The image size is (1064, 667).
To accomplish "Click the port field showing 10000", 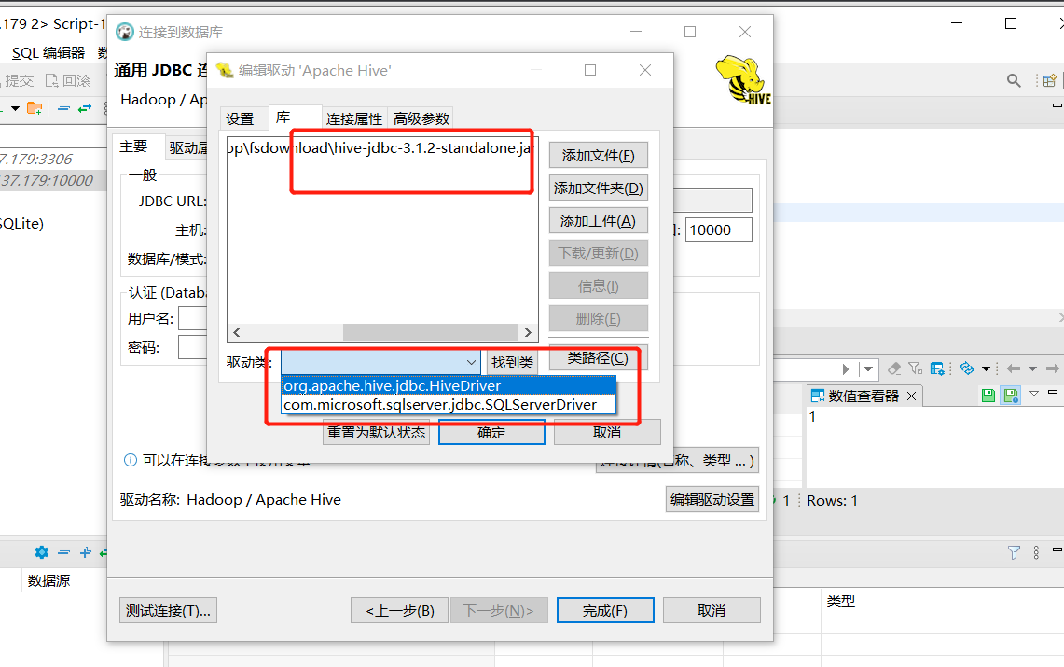I will click(x=719, y=229).
